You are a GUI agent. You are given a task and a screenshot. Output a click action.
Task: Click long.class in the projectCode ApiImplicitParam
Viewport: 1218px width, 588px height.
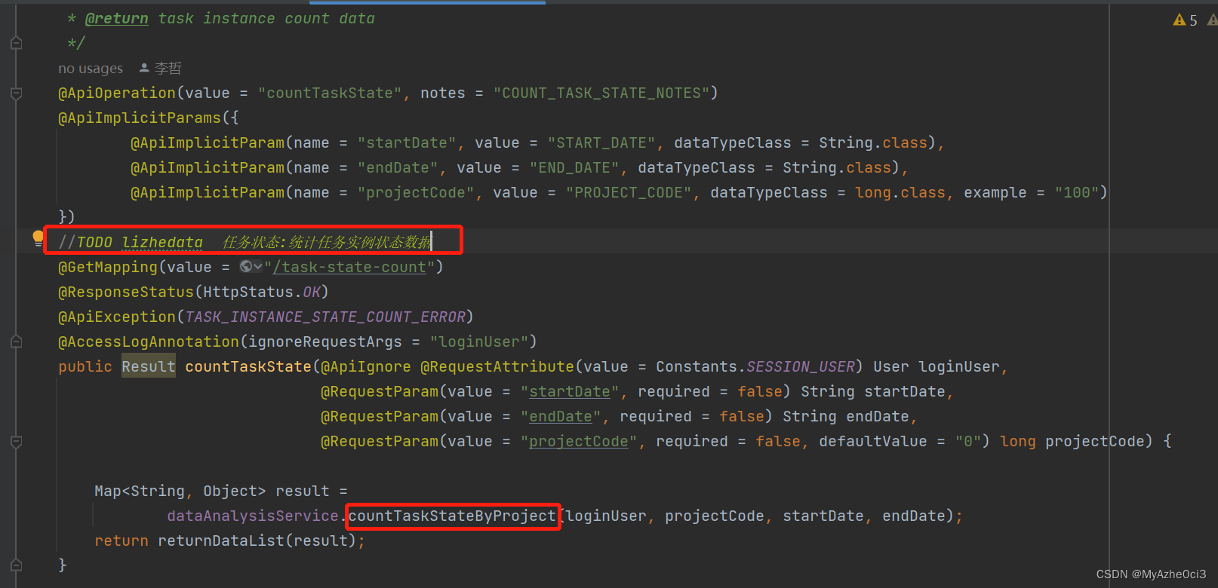pos(900,192)
